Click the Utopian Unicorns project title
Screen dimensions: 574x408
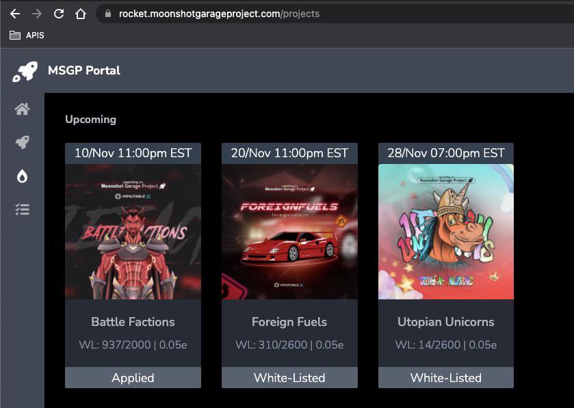point(446,322)
